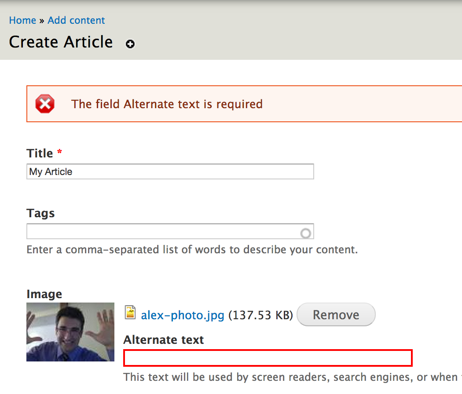Focus the Title field containing My Article

(x=170, y=171)
